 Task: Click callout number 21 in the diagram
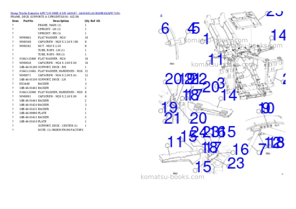(x=172, y=118)
